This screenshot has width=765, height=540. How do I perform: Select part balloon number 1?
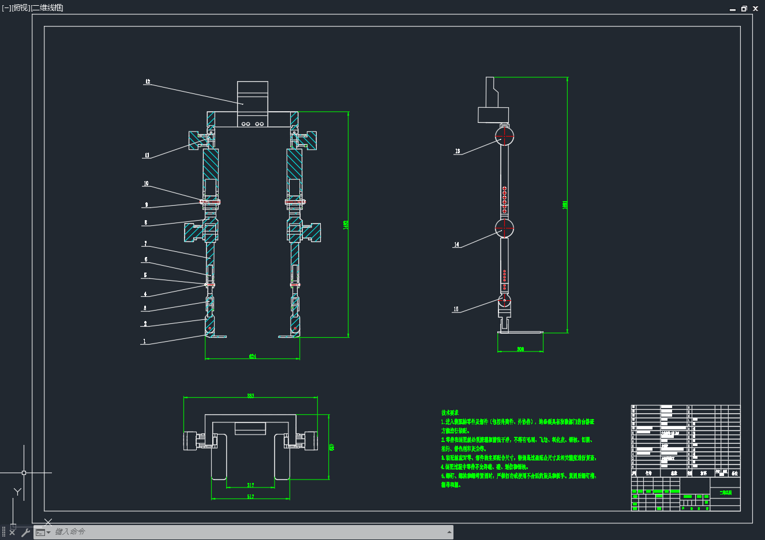pyautogui.click(x=144, y=341)
